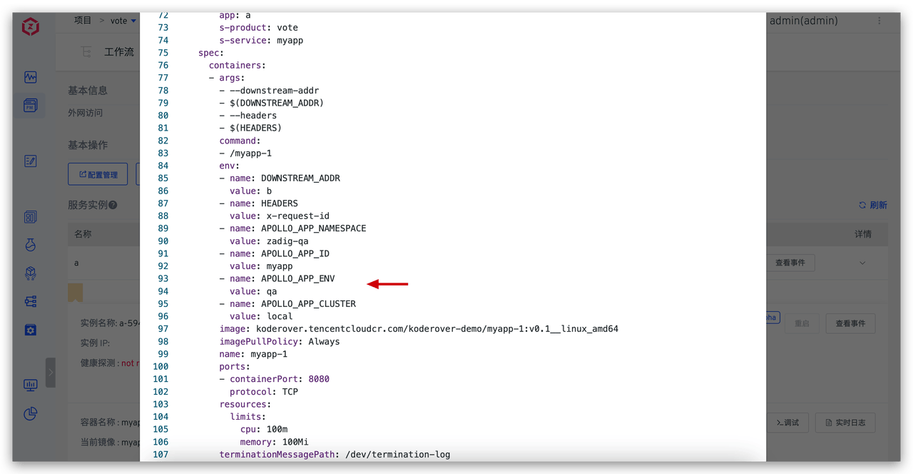The image size is (913, 474).
Task: Open the pie chart statistics icon
Action: pyautogui.click(x=30, y=413)
